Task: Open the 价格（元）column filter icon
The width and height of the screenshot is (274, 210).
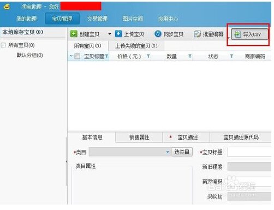Action: pos(148,56)
